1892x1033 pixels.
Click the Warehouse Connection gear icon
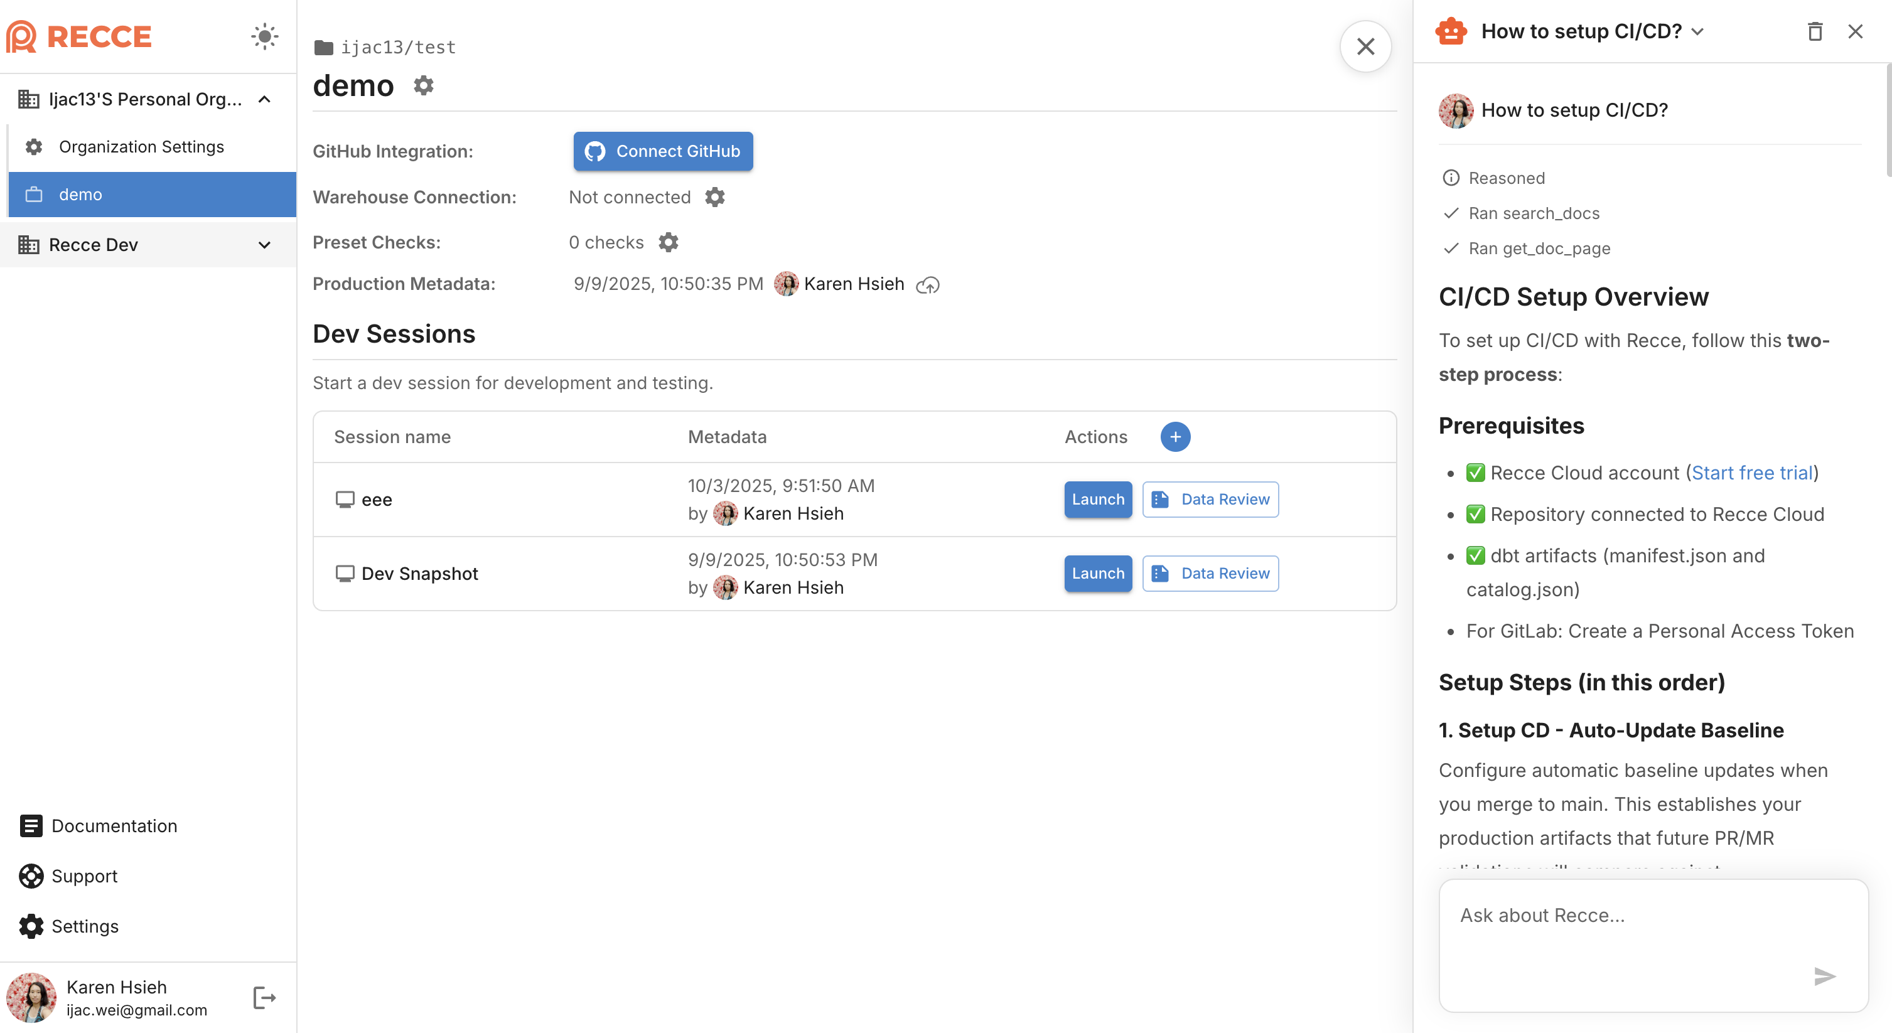[714, 197]
